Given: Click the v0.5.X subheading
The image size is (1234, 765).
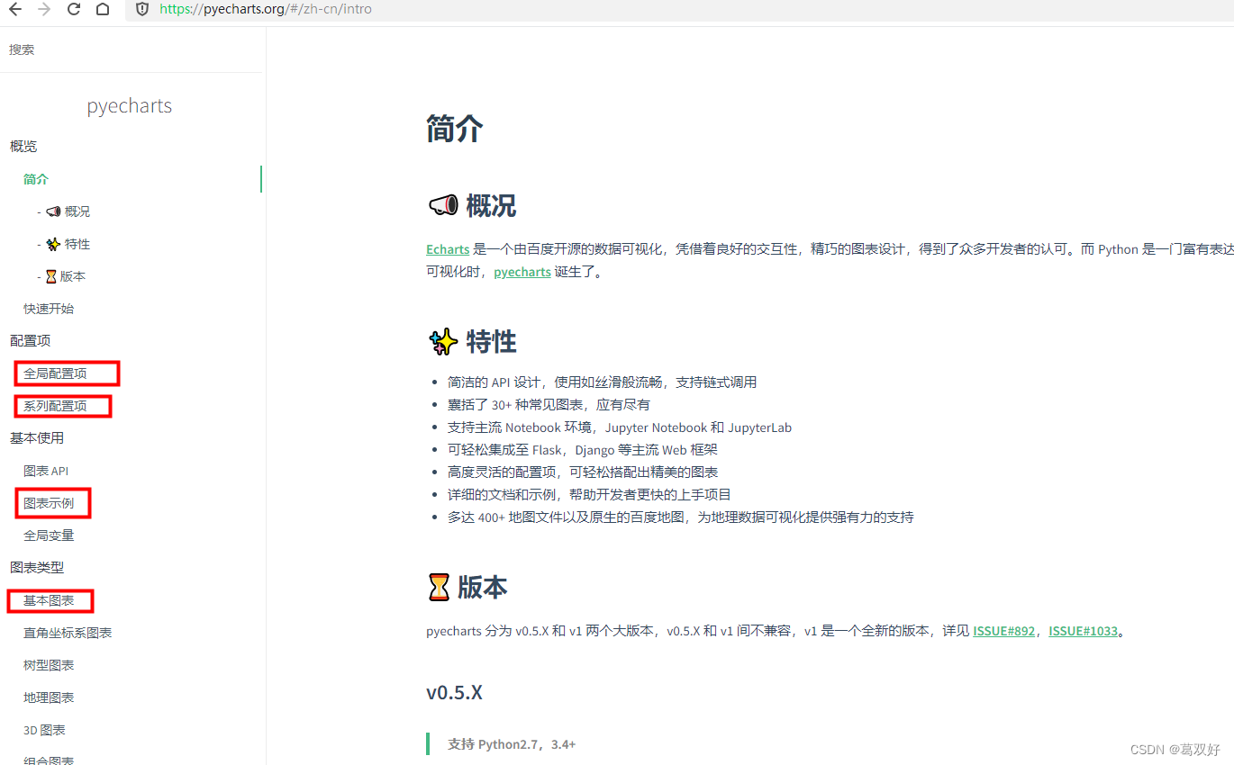Looking at the screenshot, I should (x=454, y=692).
